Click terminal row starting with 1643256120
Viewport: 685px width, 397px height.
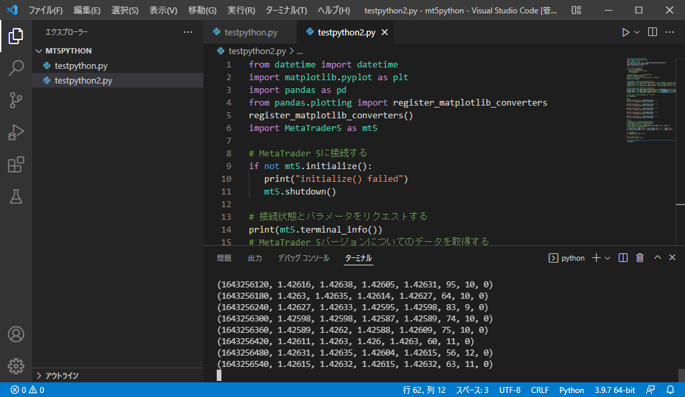click(x=355, y=285)
